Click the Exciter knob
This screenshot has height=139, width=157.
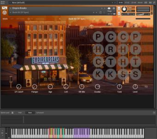[x=98, y=86]
